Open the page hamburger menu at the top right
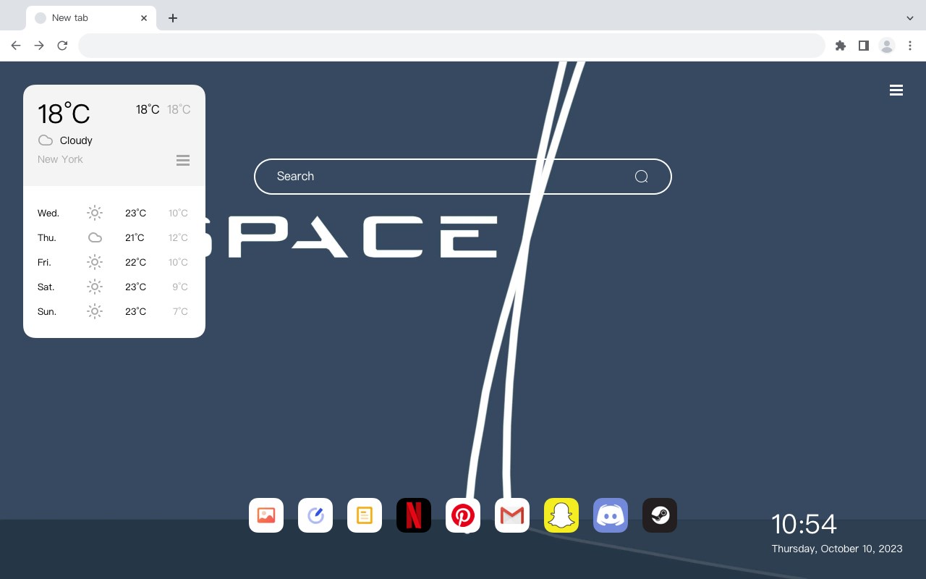 point(896,90)
